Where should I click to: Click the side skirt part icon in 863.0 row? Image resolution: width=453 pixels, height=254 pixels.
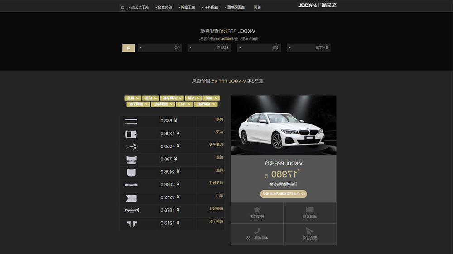point(131,122)
